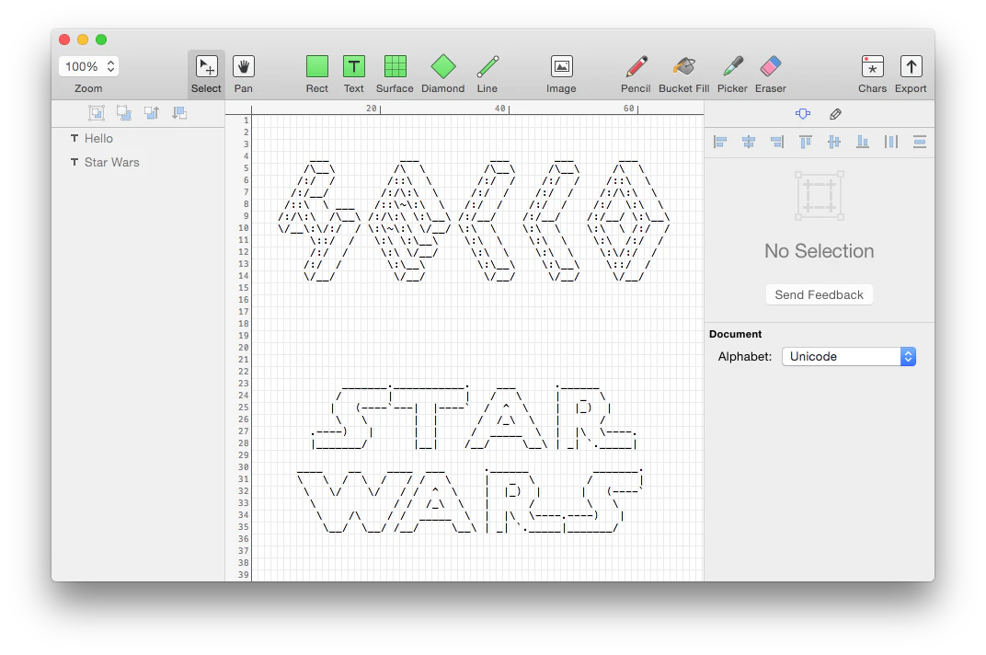Click the Export button
The width and height of the screenshot is (986, 655).
point(911,74)
